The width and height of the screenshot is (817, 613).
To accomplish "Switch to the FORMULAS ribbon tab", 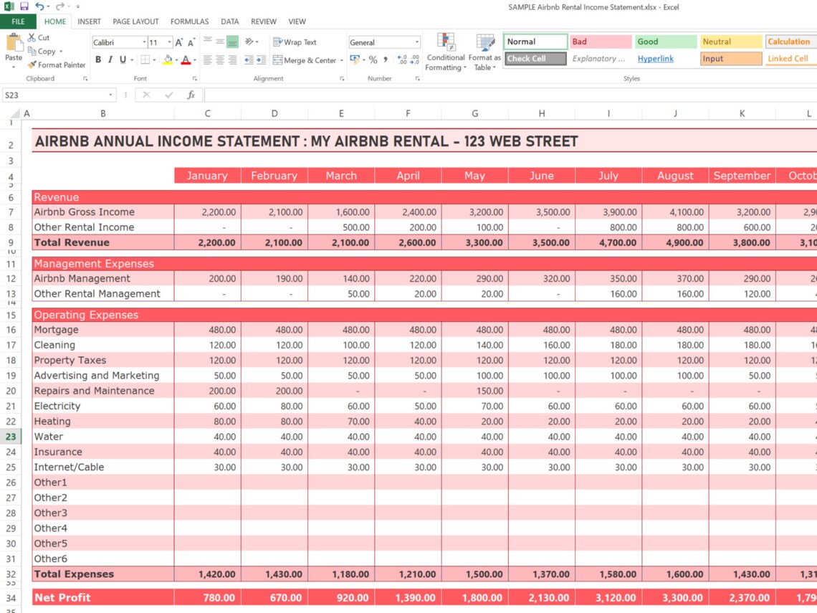I will tap(189, 21).
